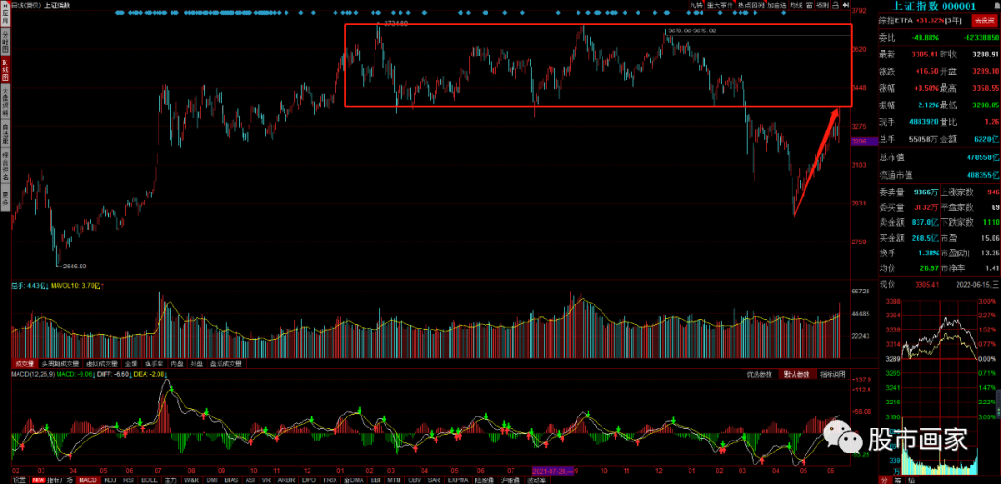Select the 沪股通 indicator
The width and height of the screenshot is (1001, 484).
(x=510, y=479)
